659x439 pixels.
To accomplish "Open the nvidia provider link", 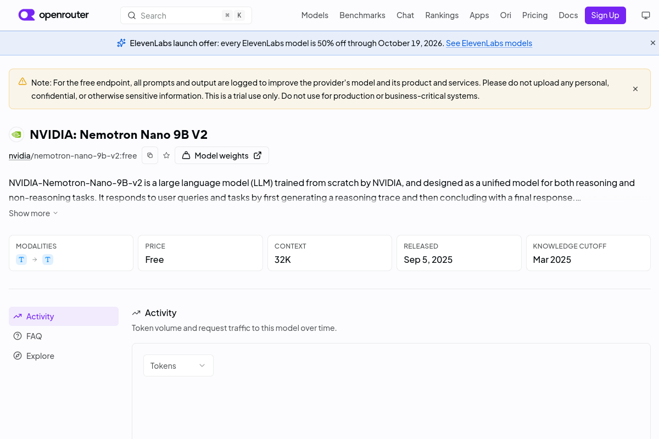I will 20,156.
